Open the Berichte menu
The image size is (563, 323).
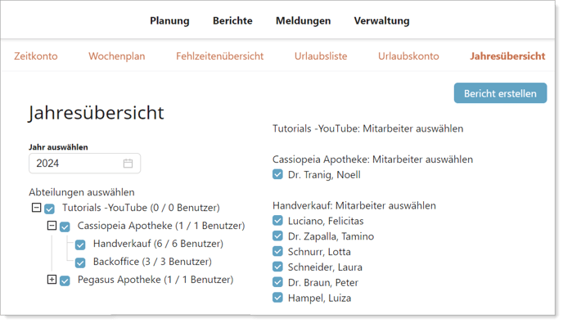tap(232, 20)
